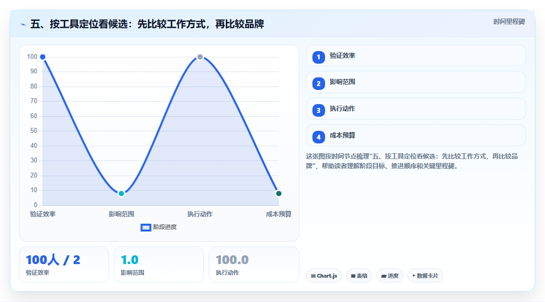Open the 100.0 执行动作 data card

click(x=254, y=265)
